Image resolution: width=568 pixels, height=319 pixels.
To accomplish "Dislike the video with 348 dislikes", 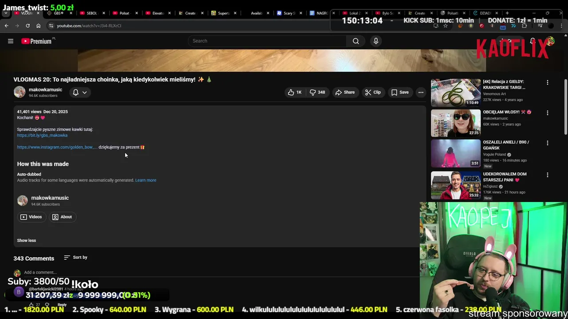I will (317, 92).
